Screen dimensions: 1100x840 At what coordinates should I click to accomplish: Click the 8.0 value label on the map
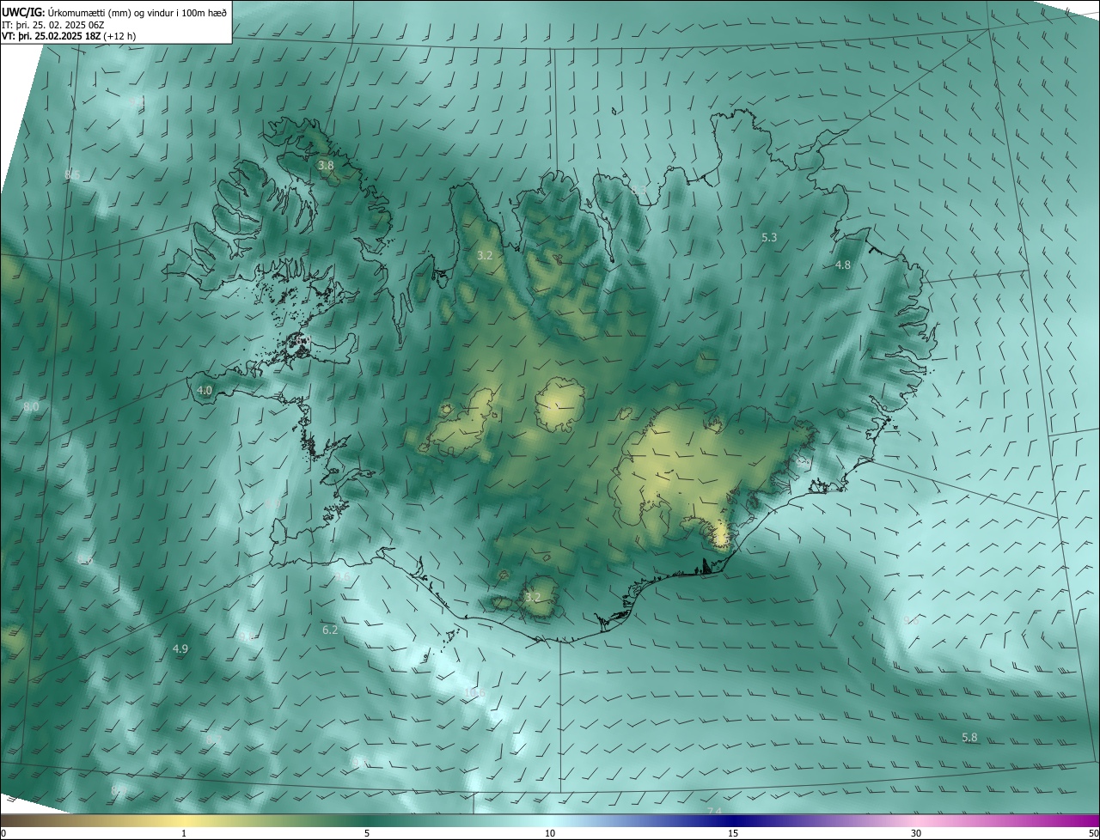point(31,406)
